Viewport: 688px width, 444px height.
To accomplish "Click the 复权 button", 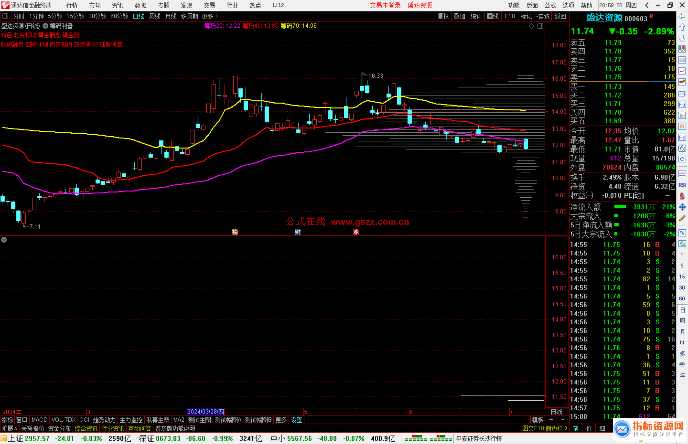I will (x=443, y=16).
